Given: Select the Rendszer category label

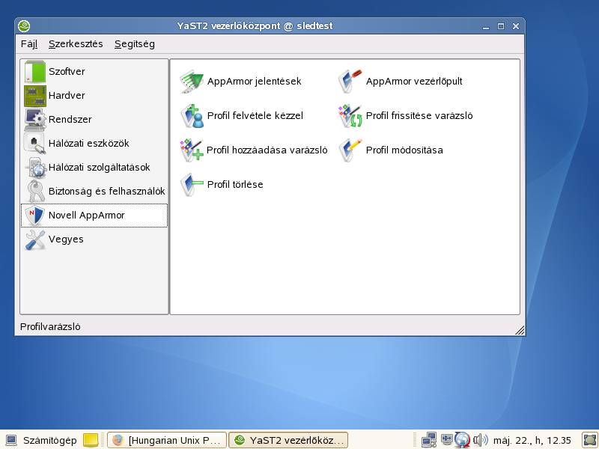Looking at the screenshot, I should tap(70, 120).
